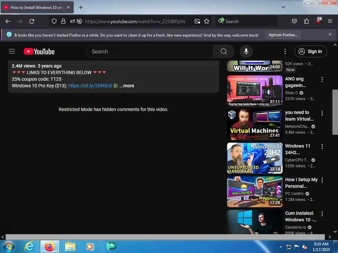
Task: Open options menu for How I Setup My Personal
Action: tap(322, 180)
